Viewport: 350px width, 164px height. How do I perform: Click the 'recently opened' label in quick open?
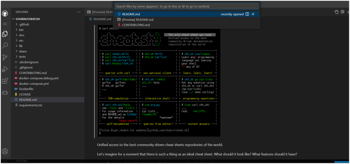point(232,14)
